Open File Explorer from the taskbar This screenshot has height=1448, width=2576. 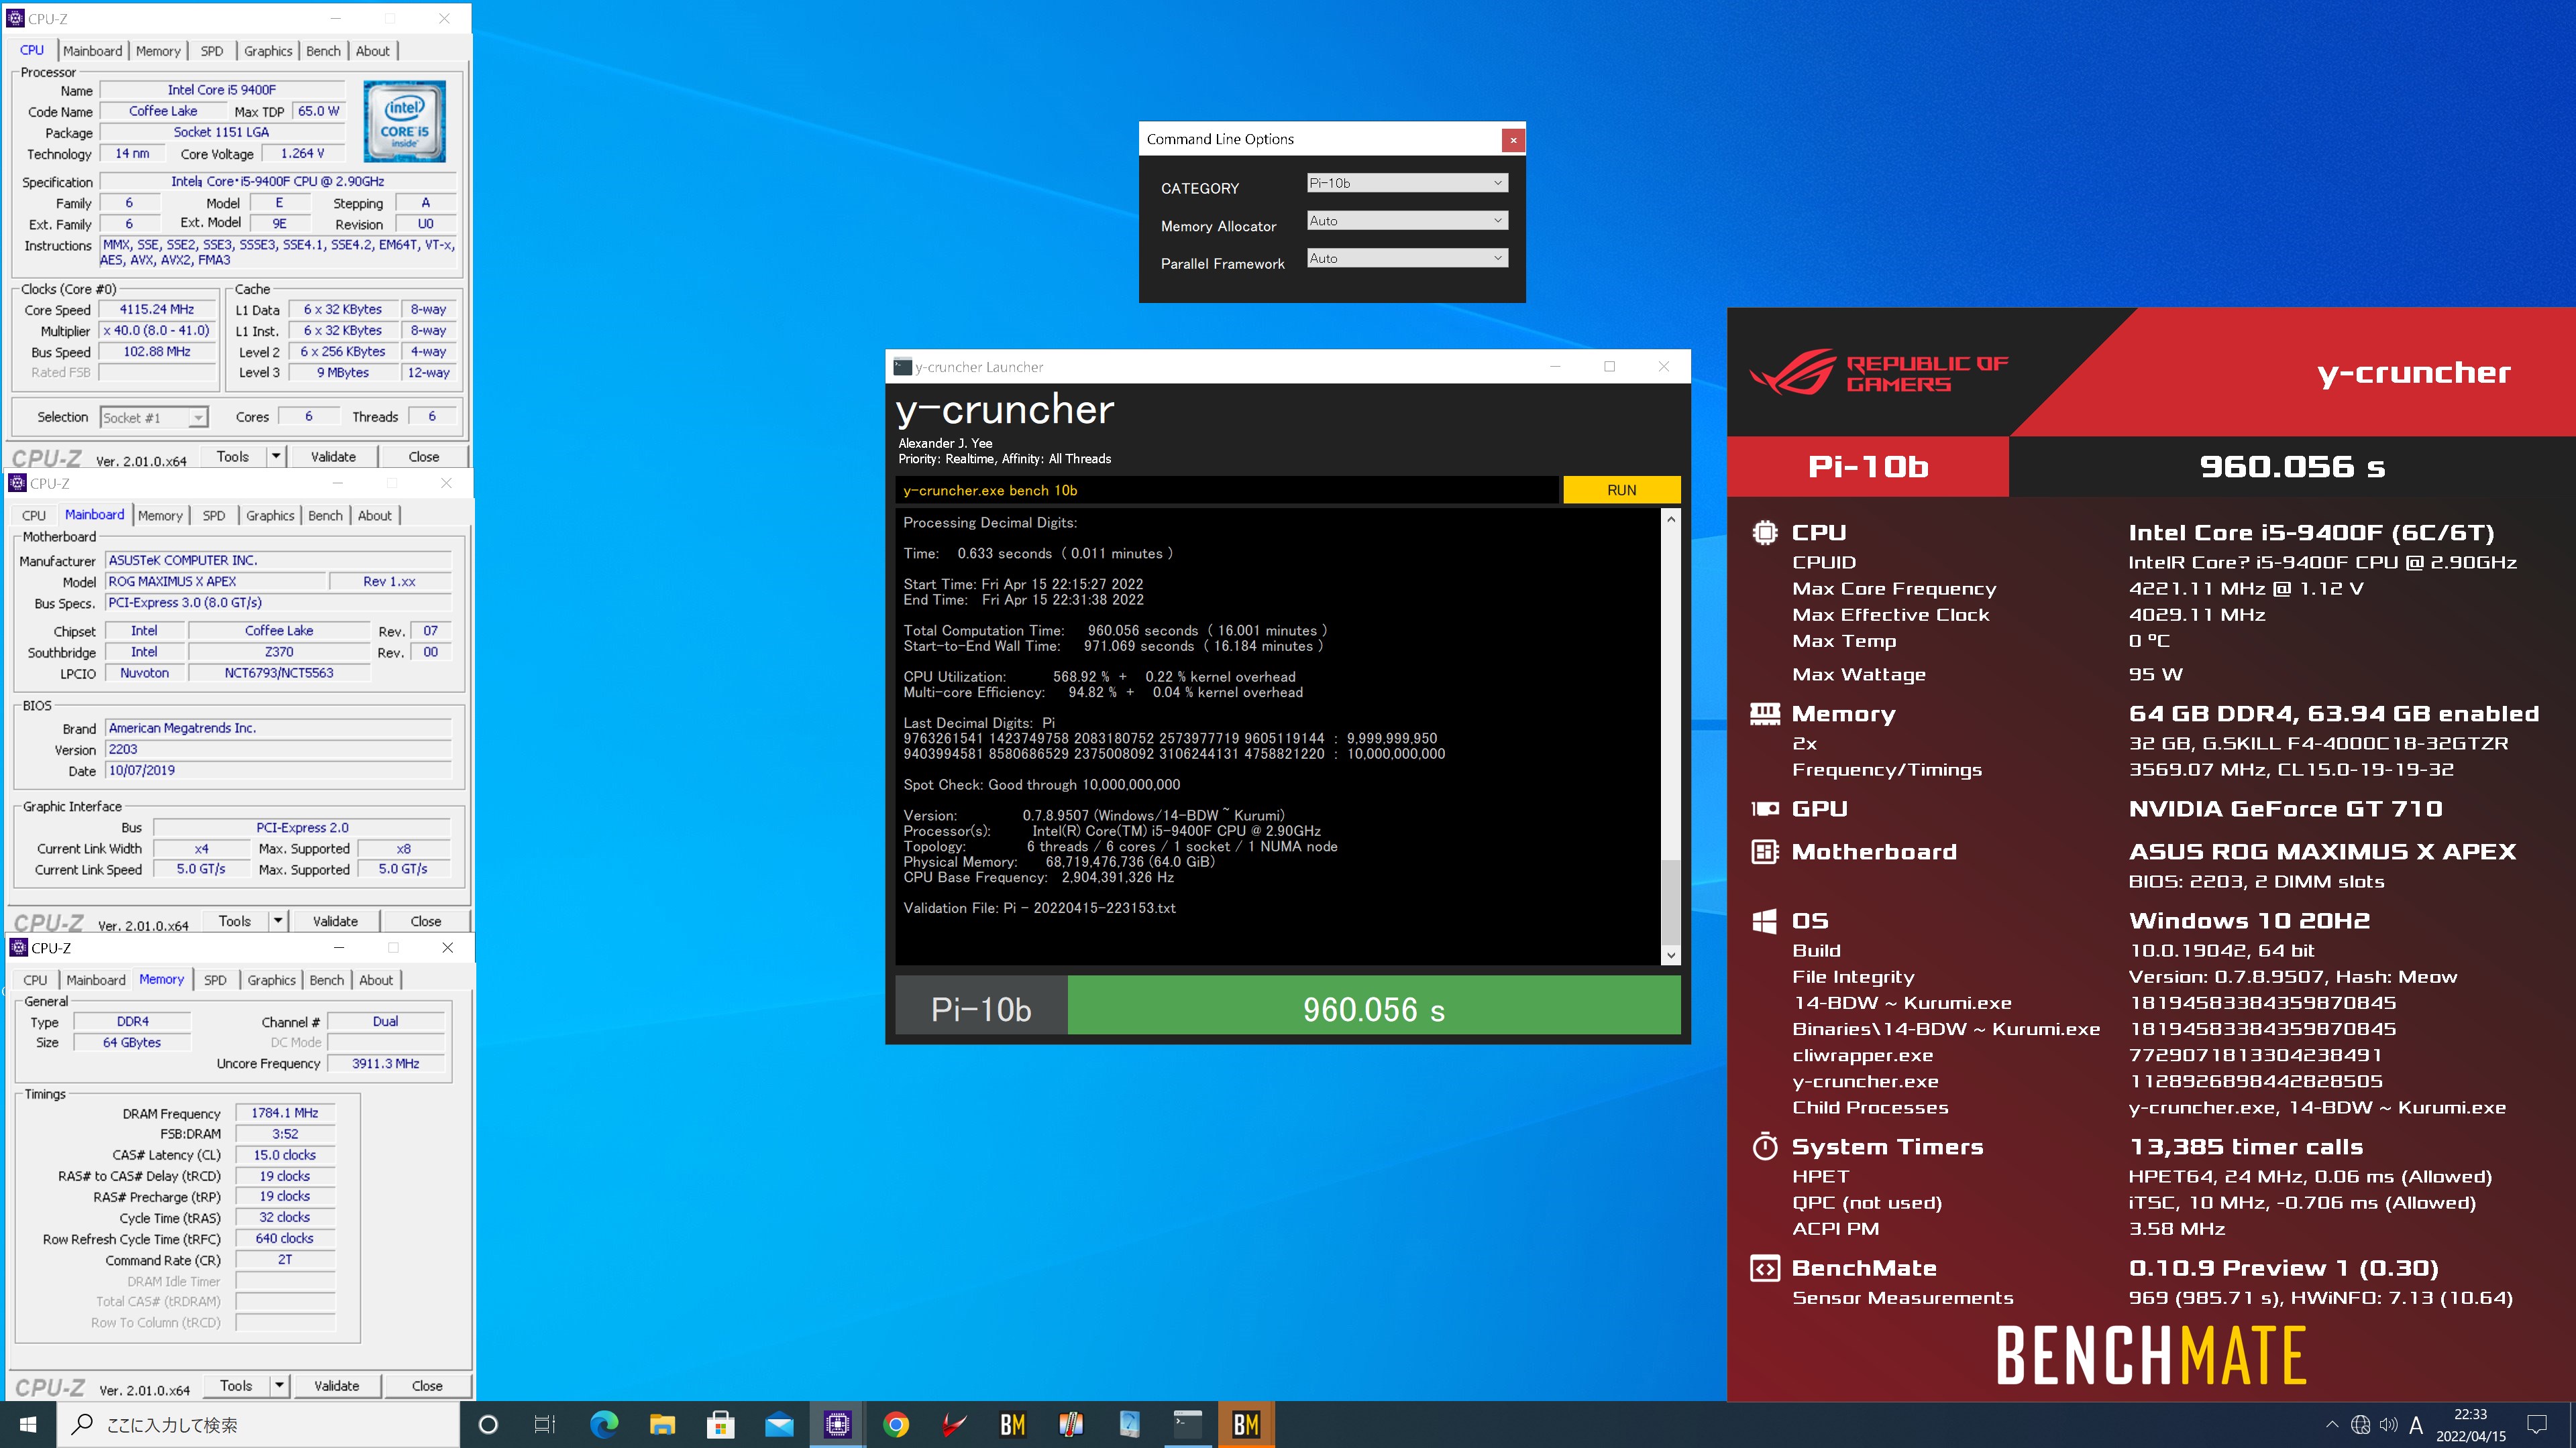[x=662, y=1424]
